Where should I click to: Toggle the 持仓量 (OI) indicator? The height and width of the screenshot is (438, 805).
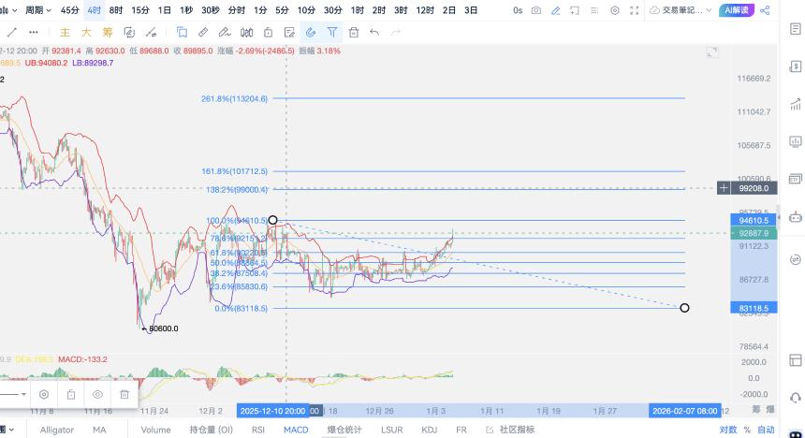tap(211, 430)
